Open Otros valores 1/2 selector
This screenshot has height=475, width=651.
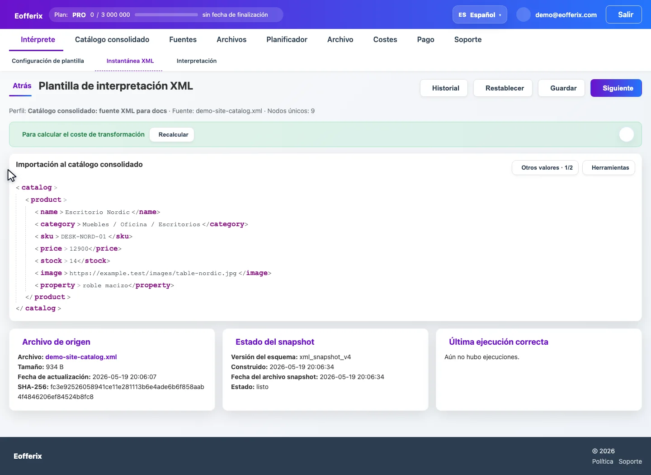point(545,167)
